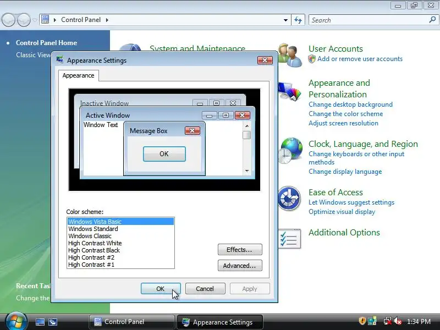Screen dimensions: 440x330
Task: Open System and Maintenance heading link
Action: tap(197, 48)
